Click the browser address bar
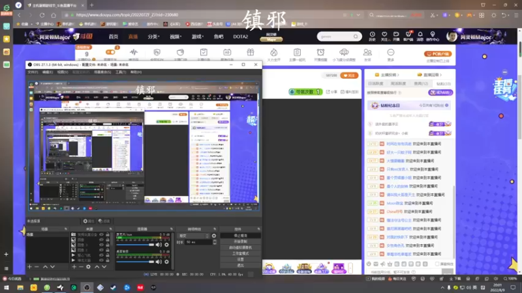522x293 pixels. pyautogui.click(x=206, y=15)
